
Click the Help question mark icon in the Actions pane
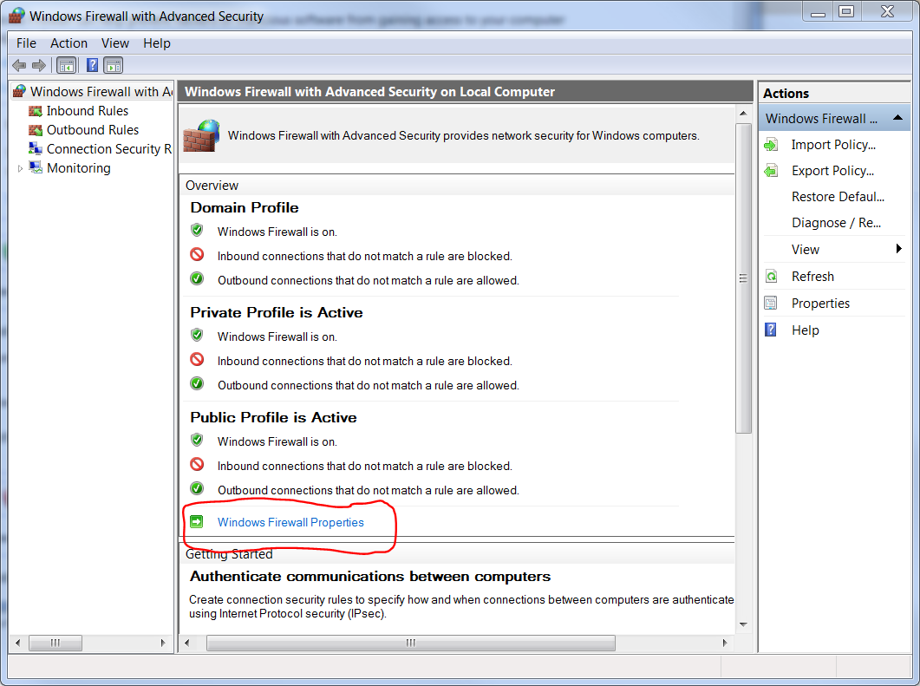coord(771,330)
